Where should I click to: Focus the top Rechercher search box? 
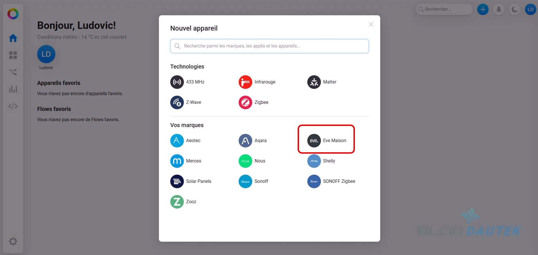click(444, 9)
